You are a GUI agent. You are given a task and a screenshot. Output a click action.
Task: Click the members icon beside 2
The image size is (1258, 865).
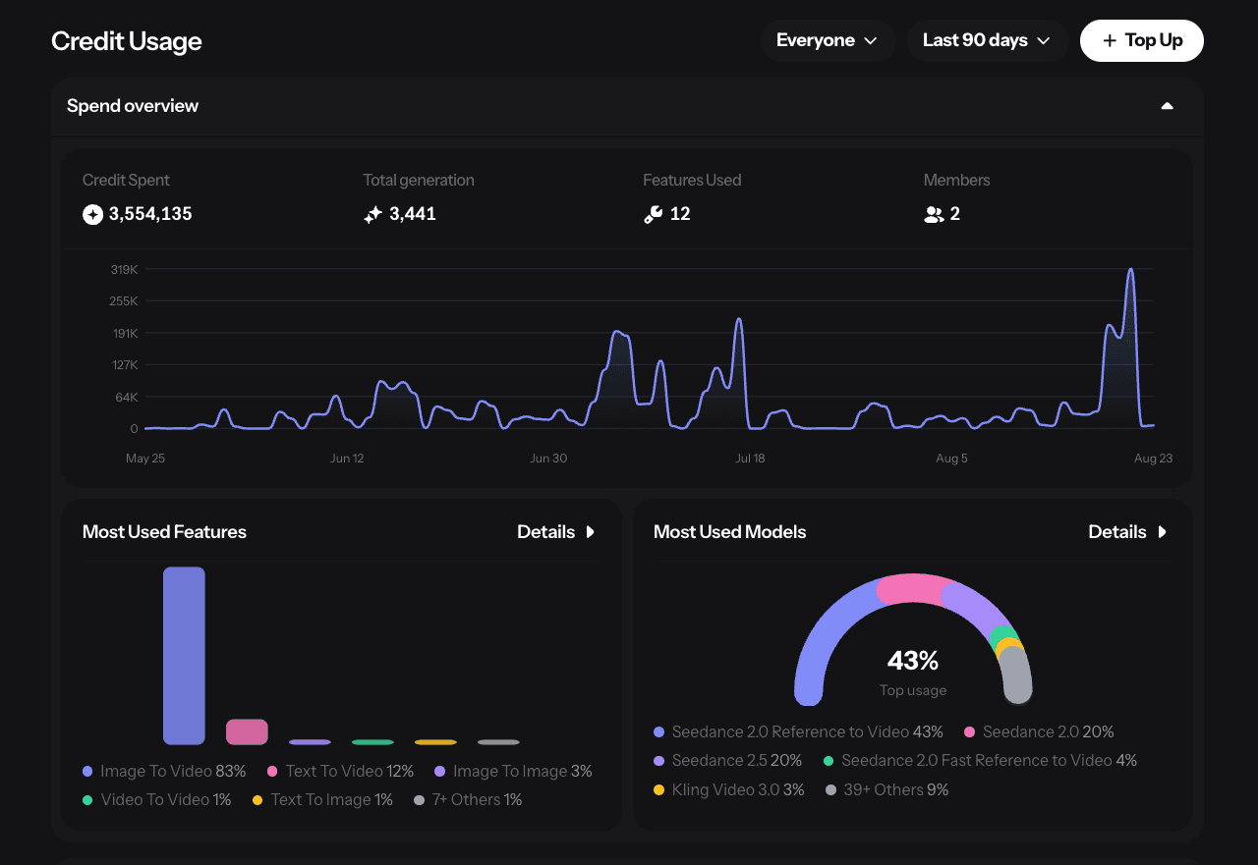pos(934,214)
